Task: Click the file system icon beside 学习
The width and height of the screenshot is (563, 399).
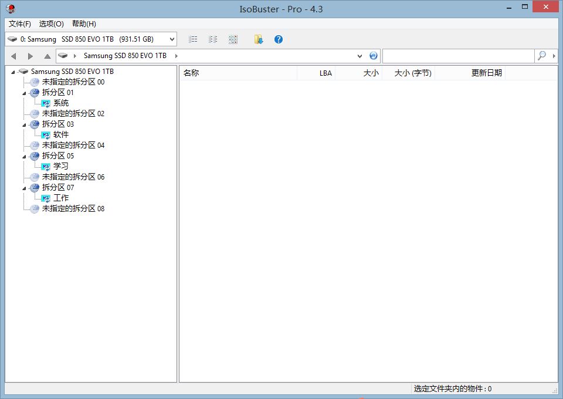Action: (x=46, y=167)
